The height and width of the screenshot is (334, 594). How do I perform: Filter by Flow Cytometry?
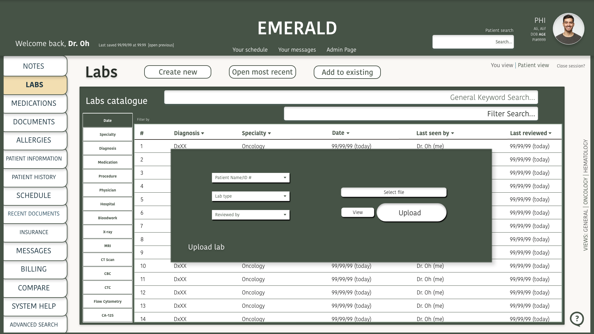point(108,301)
